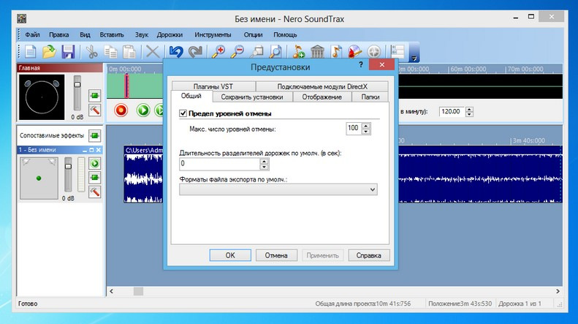Click the hammer icon in Главная panel
578x324 pixels.
point(95,110)
